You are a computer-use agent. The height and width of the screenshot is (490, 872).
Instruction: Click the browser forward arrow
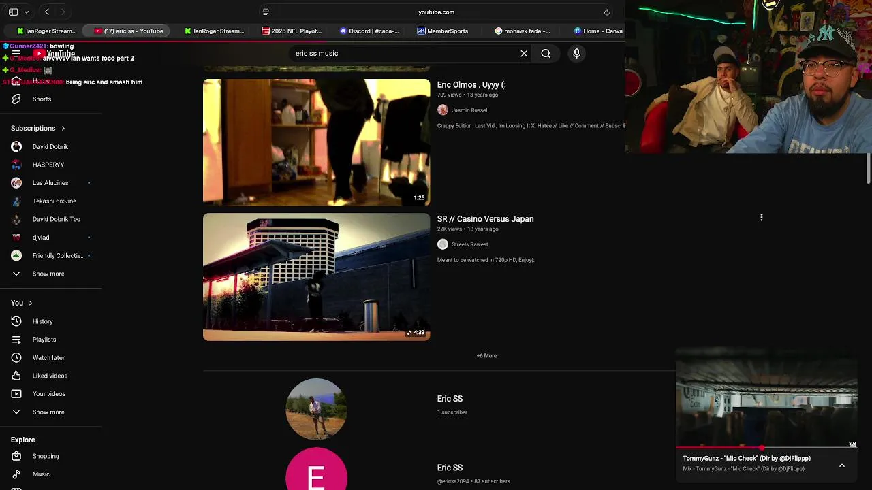click(63, 12)
